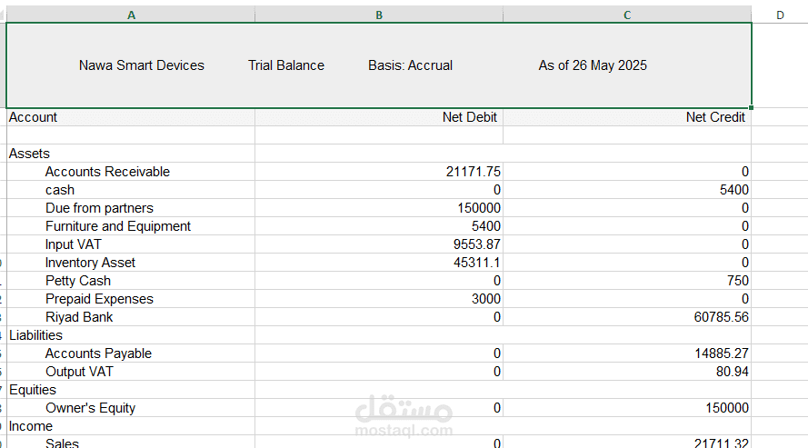Select the Petty Cash credit 750
Screen dimensions: 808x448
627,281
